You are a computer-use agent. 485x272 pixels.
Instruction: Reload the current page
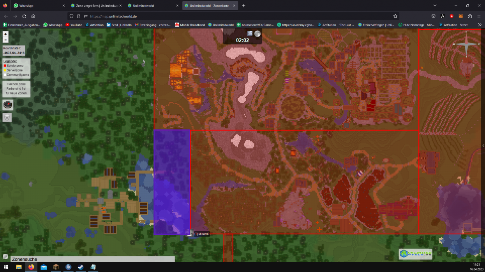(x=24, y=16)
